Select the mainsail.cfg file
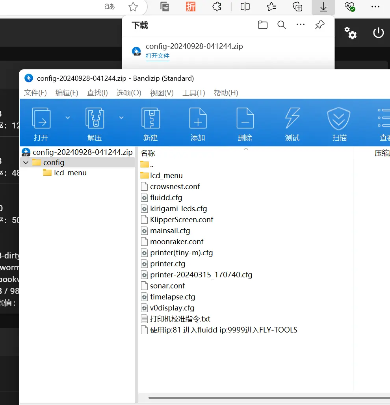Image resolution: width=390 pixels, height=405 pixels. (165, 230)
